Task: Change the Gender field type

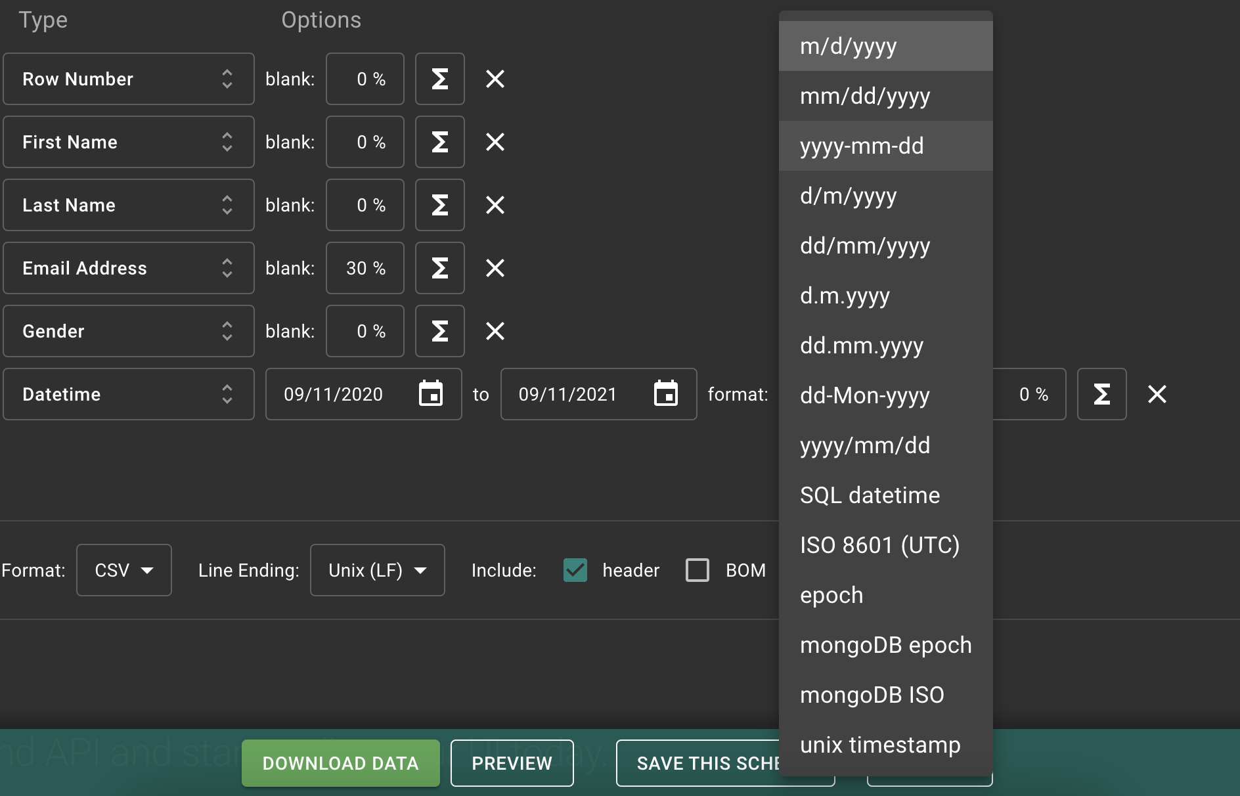Action: (129, 331)
